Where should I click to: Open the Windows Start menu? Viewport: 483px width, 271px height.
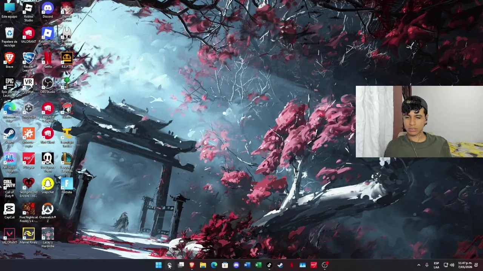(x=158, y=265)
